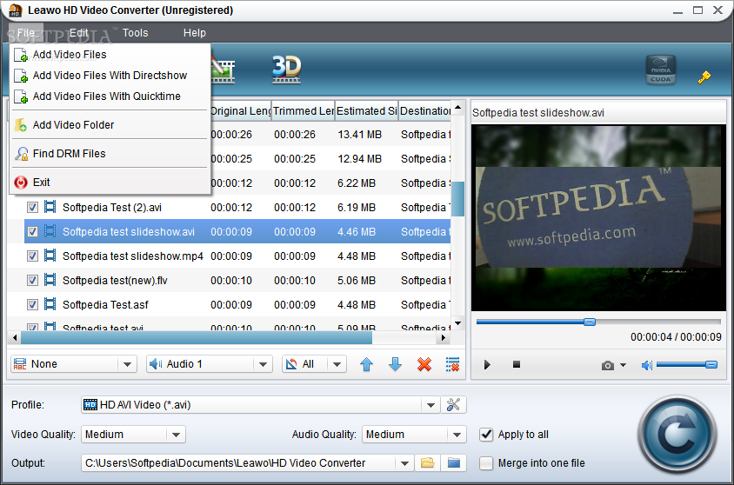The height and width of the screenshot is (485, 734).
Task: Open output folder blue icon
Action: pyautogui.click(x=454, y=463)
